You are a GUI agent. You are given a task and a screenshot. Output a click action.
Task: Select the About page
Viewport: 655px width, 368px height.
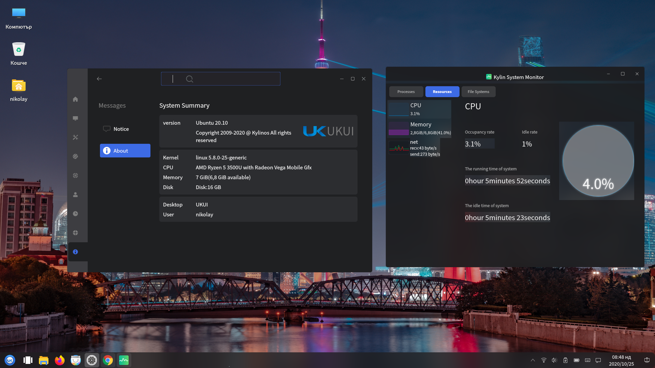(125, 151)
